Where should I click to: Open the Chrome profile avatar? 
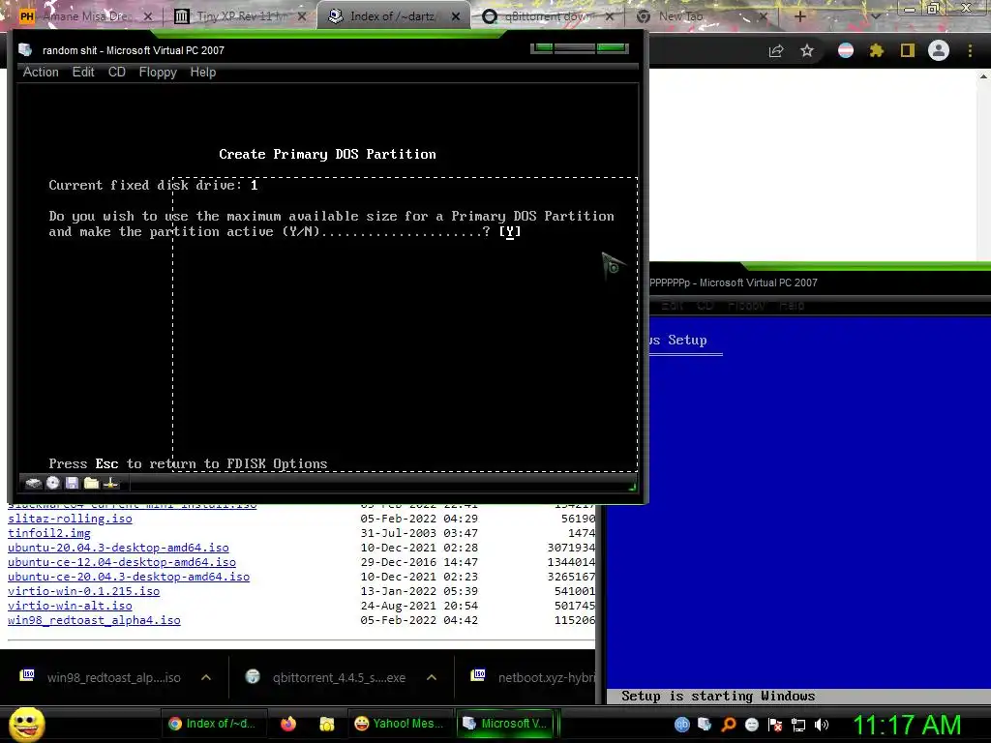[x=939, y=50]
